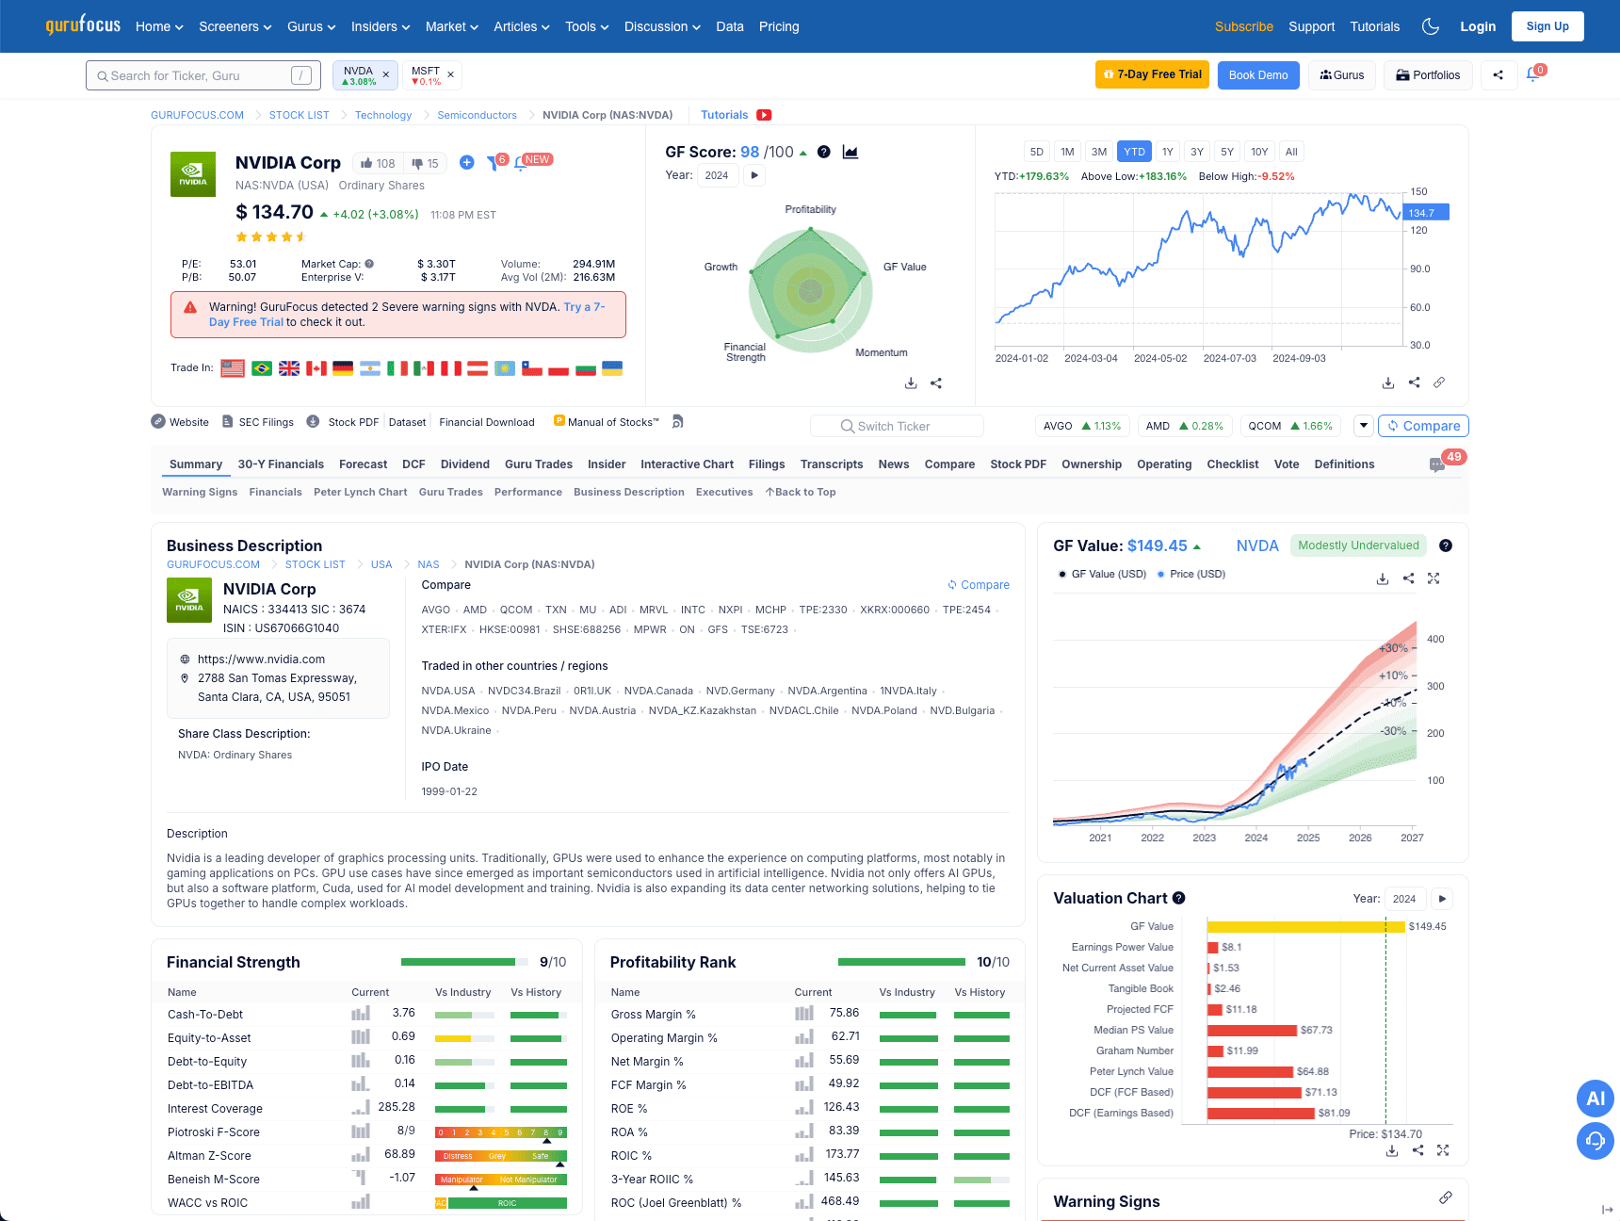Click the 7-Day Free Trial button
The height and width of the screenshot is (1221, 1620).
pos(1152,74)
